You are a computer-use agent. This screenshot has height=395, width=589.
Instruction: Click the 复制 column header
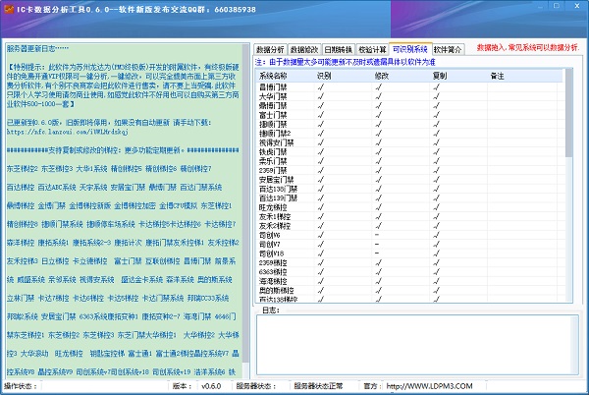tap(458, 76)
